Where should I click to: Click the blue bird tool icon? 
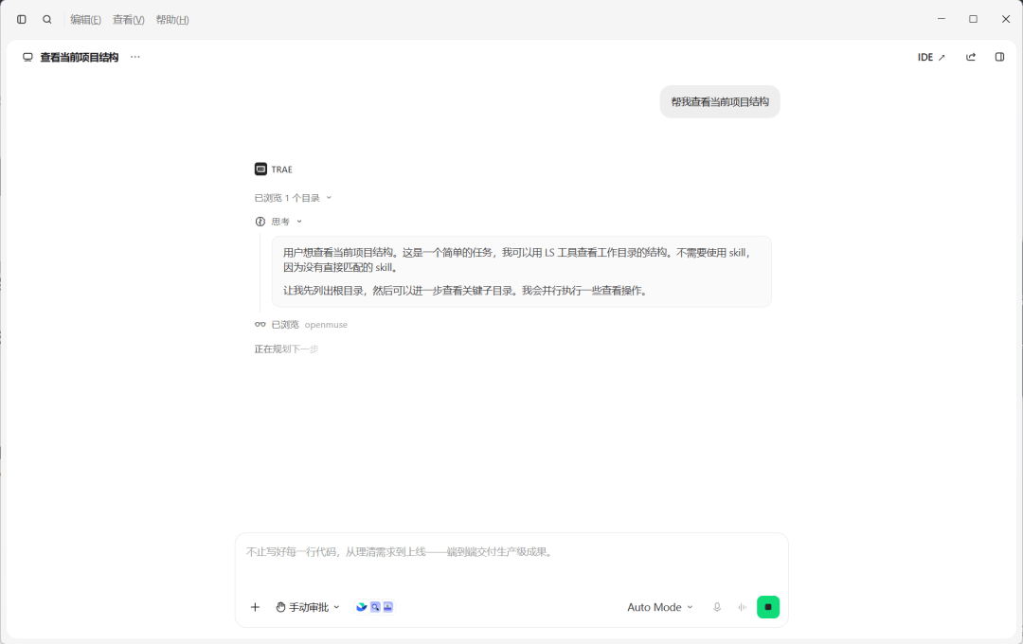362,607
